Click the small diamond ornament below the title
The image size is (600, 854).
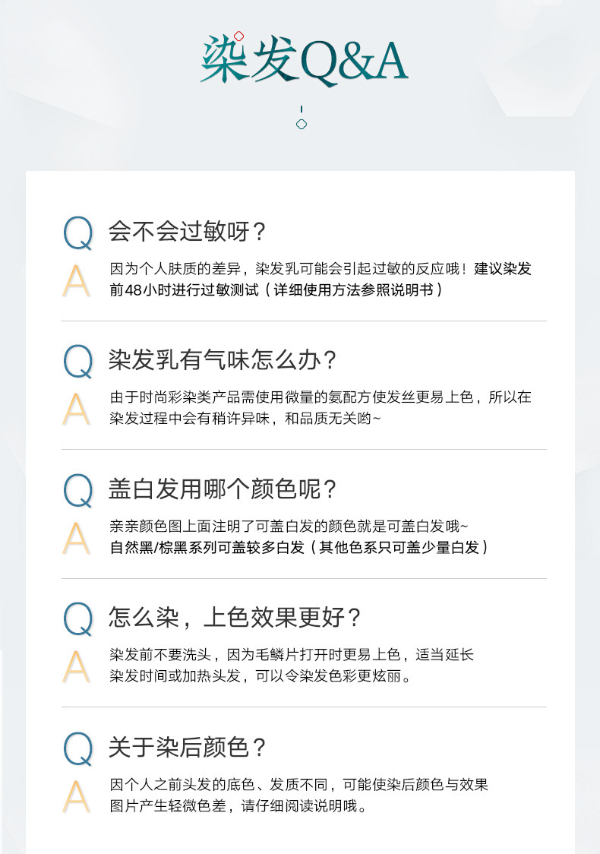302,124
